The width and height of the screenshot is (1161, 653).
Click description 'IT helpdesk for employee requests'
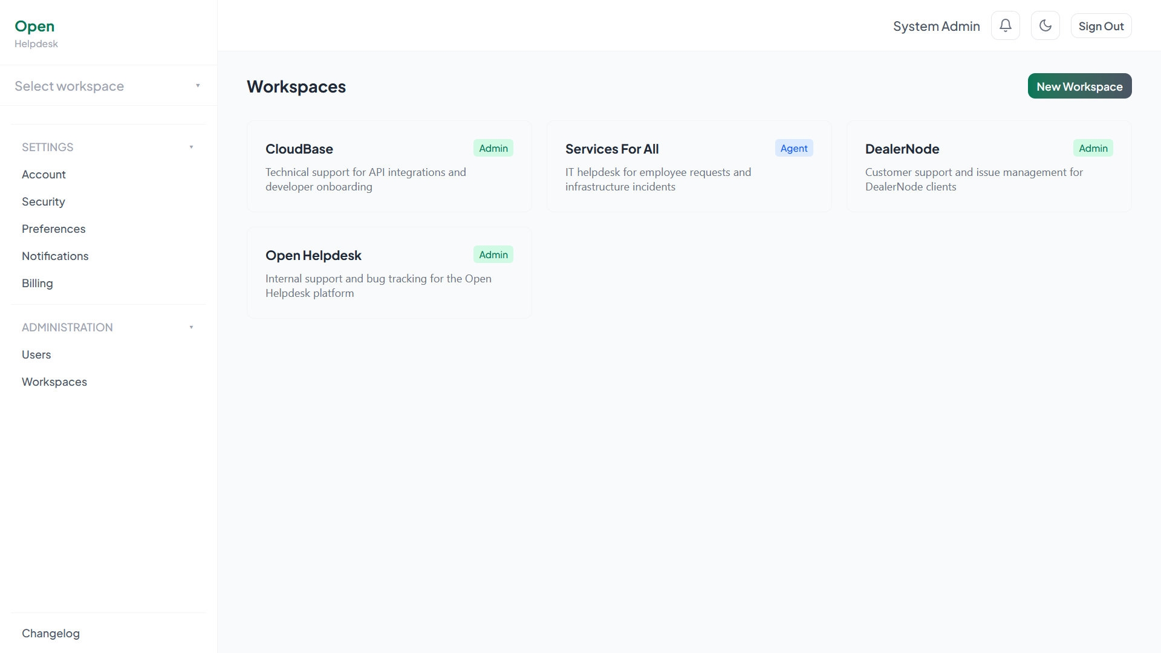[658, 180]
